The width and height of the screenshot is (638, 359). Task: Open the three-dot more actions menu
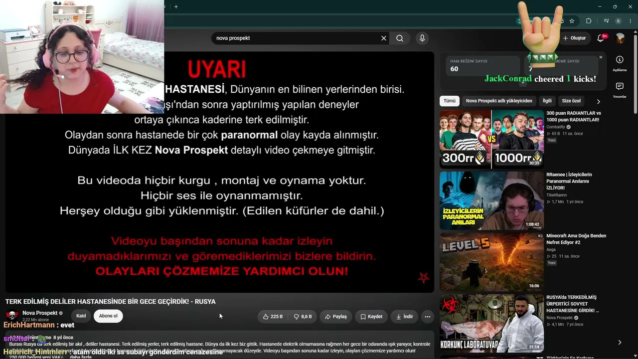pos(427,317)
